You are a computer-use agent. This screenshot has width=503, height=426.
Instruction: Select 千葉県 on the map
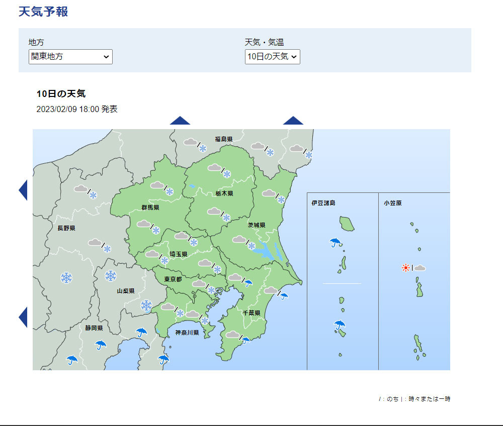click(251, 313)
